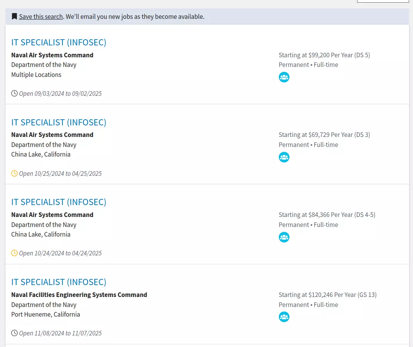Click the public hiring path icon for DS 3 job
This screenshot has height=347, width=413.
point(284,157)
